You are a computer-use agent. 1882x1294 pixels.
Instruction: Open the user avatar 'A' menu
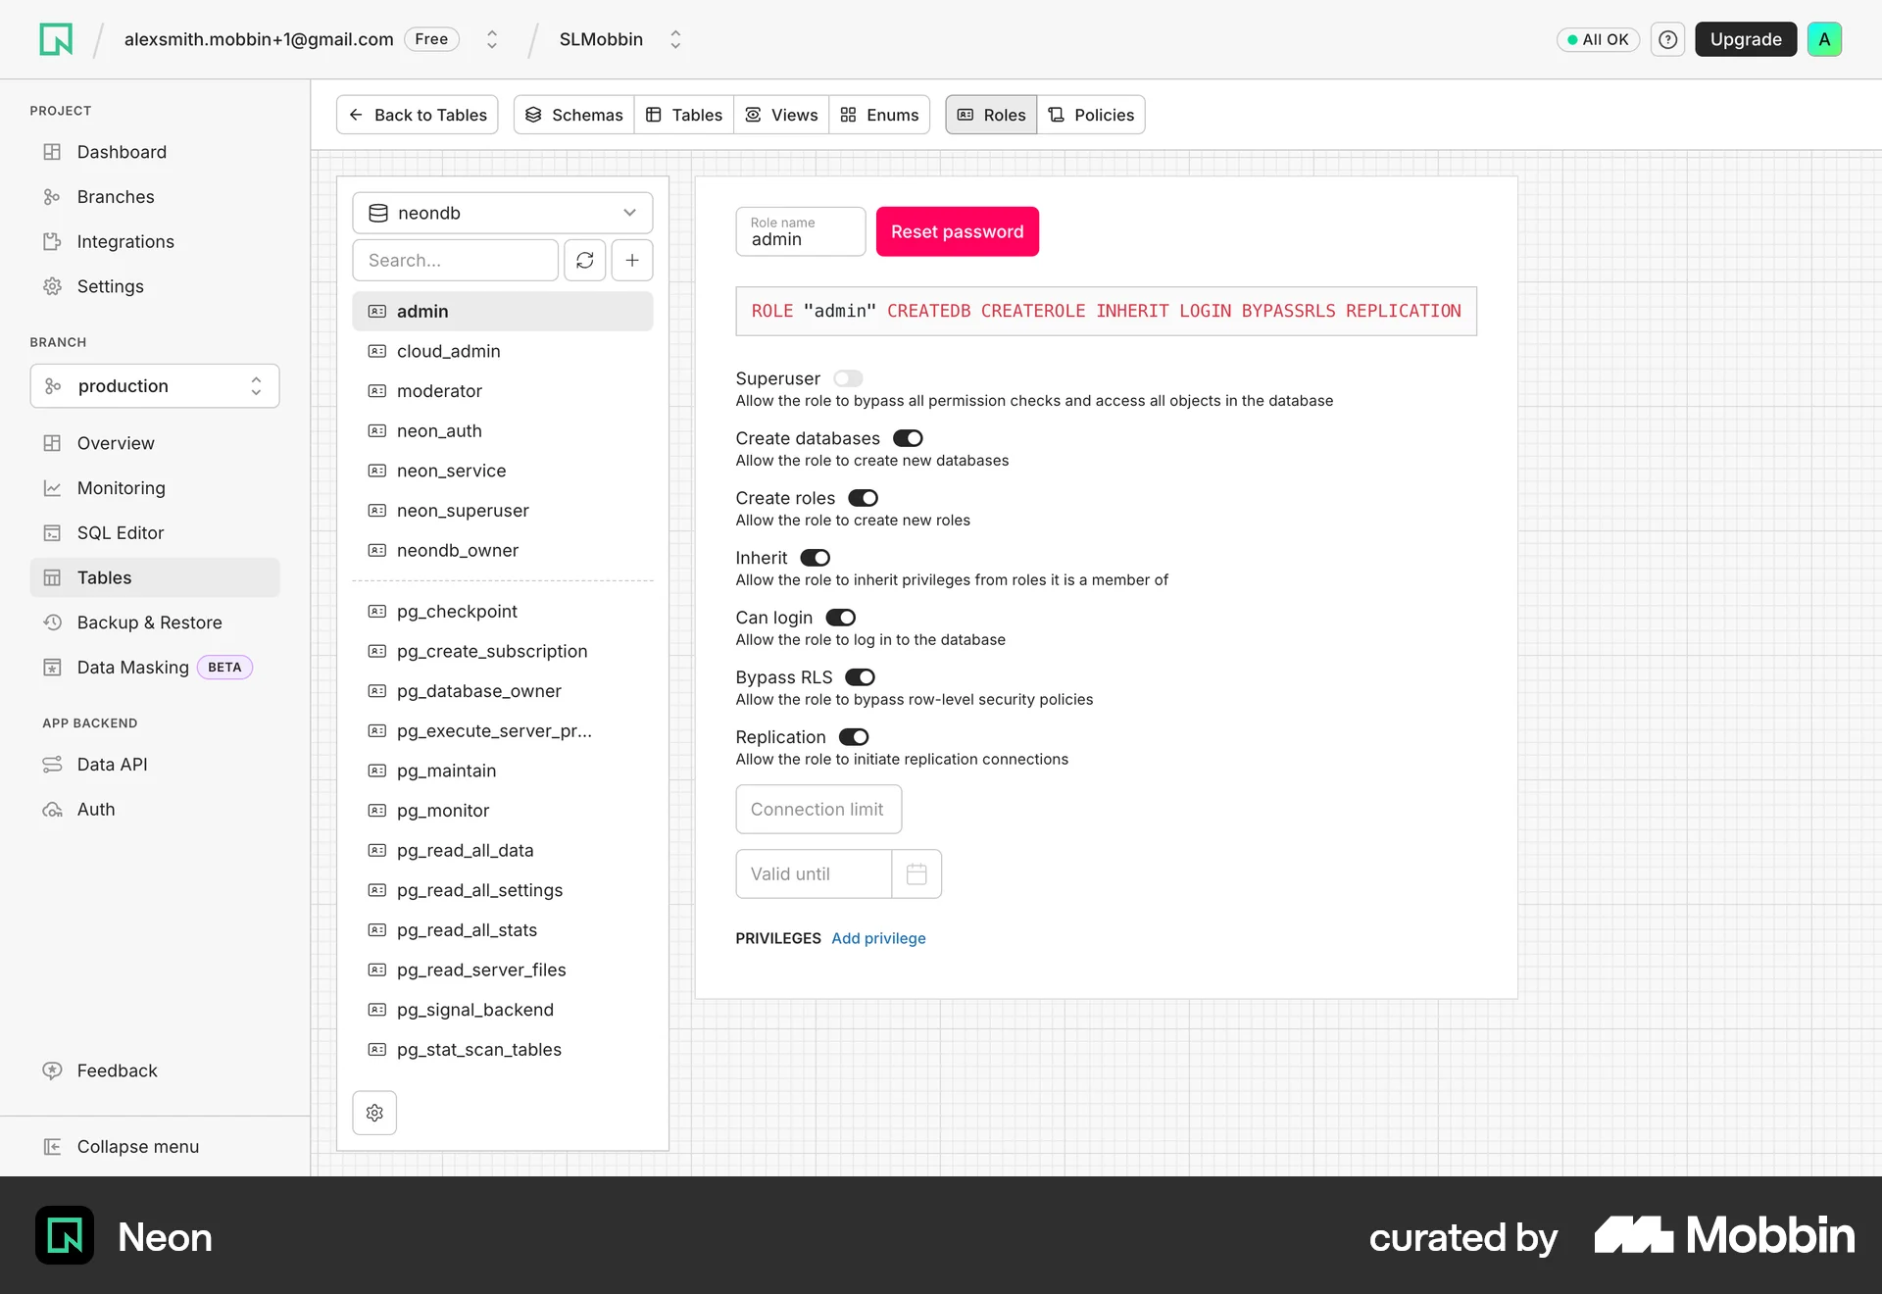pyautogui.click(x=1824, y=39)
